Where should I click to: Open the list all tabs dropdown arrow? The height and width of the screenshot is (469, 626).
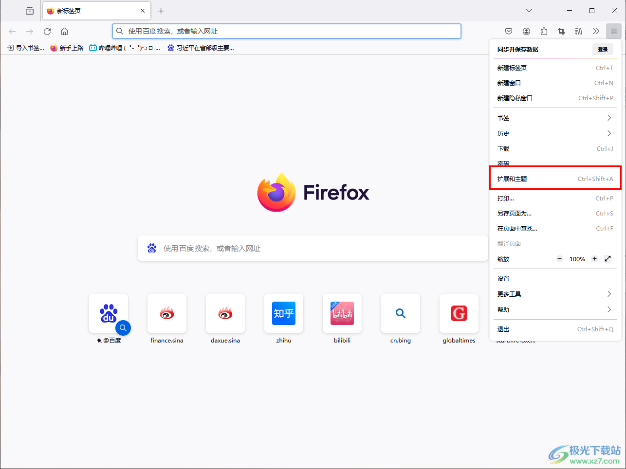pyautogui.click(x=529, y=11)
